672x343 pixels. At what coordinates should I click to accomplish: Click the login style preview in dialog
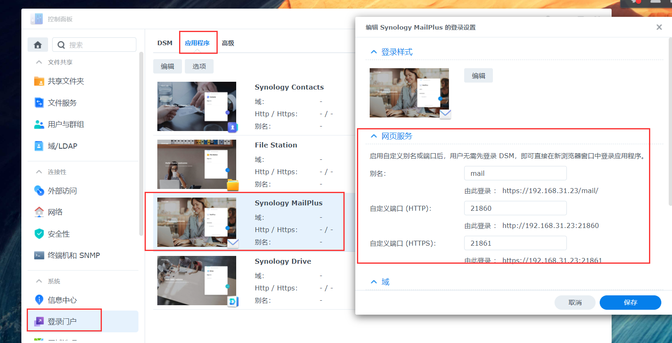click(x=409, y=93)
